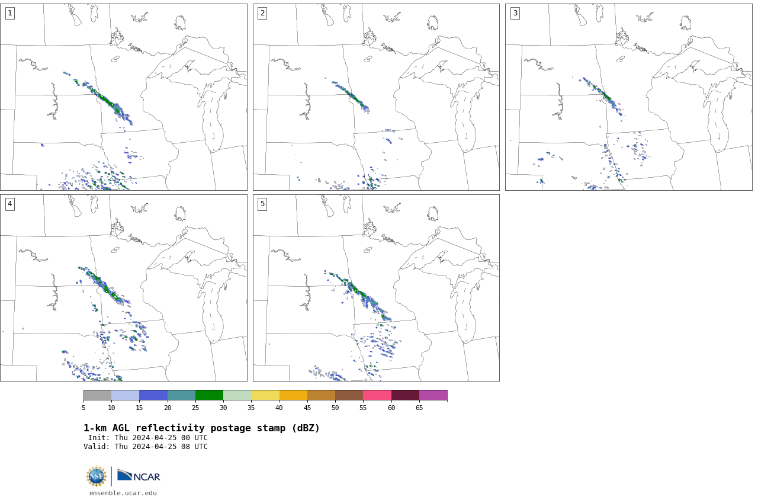
Task: Click the colorbar tick label 20
Action: pos(168,408)
